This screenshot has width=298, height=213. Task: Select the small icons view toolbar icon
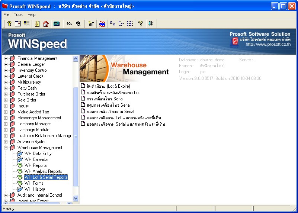[x=121, y=24]
